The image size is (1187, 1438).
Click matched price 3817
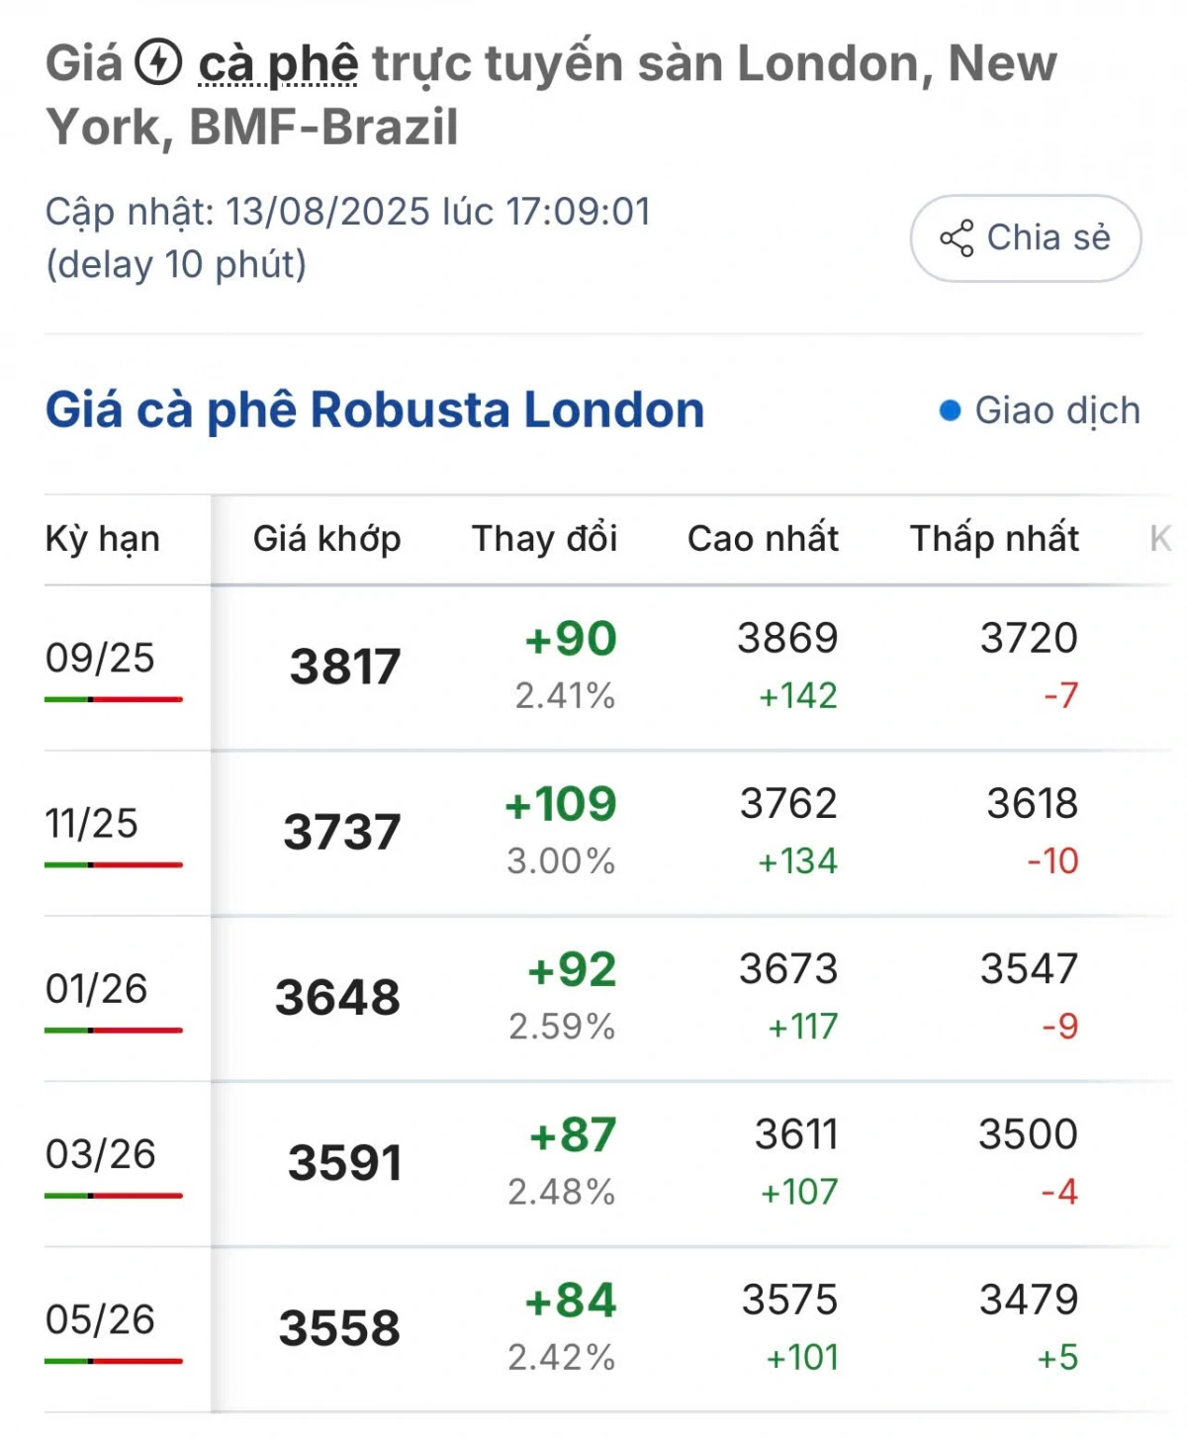(x=345, y=667)
